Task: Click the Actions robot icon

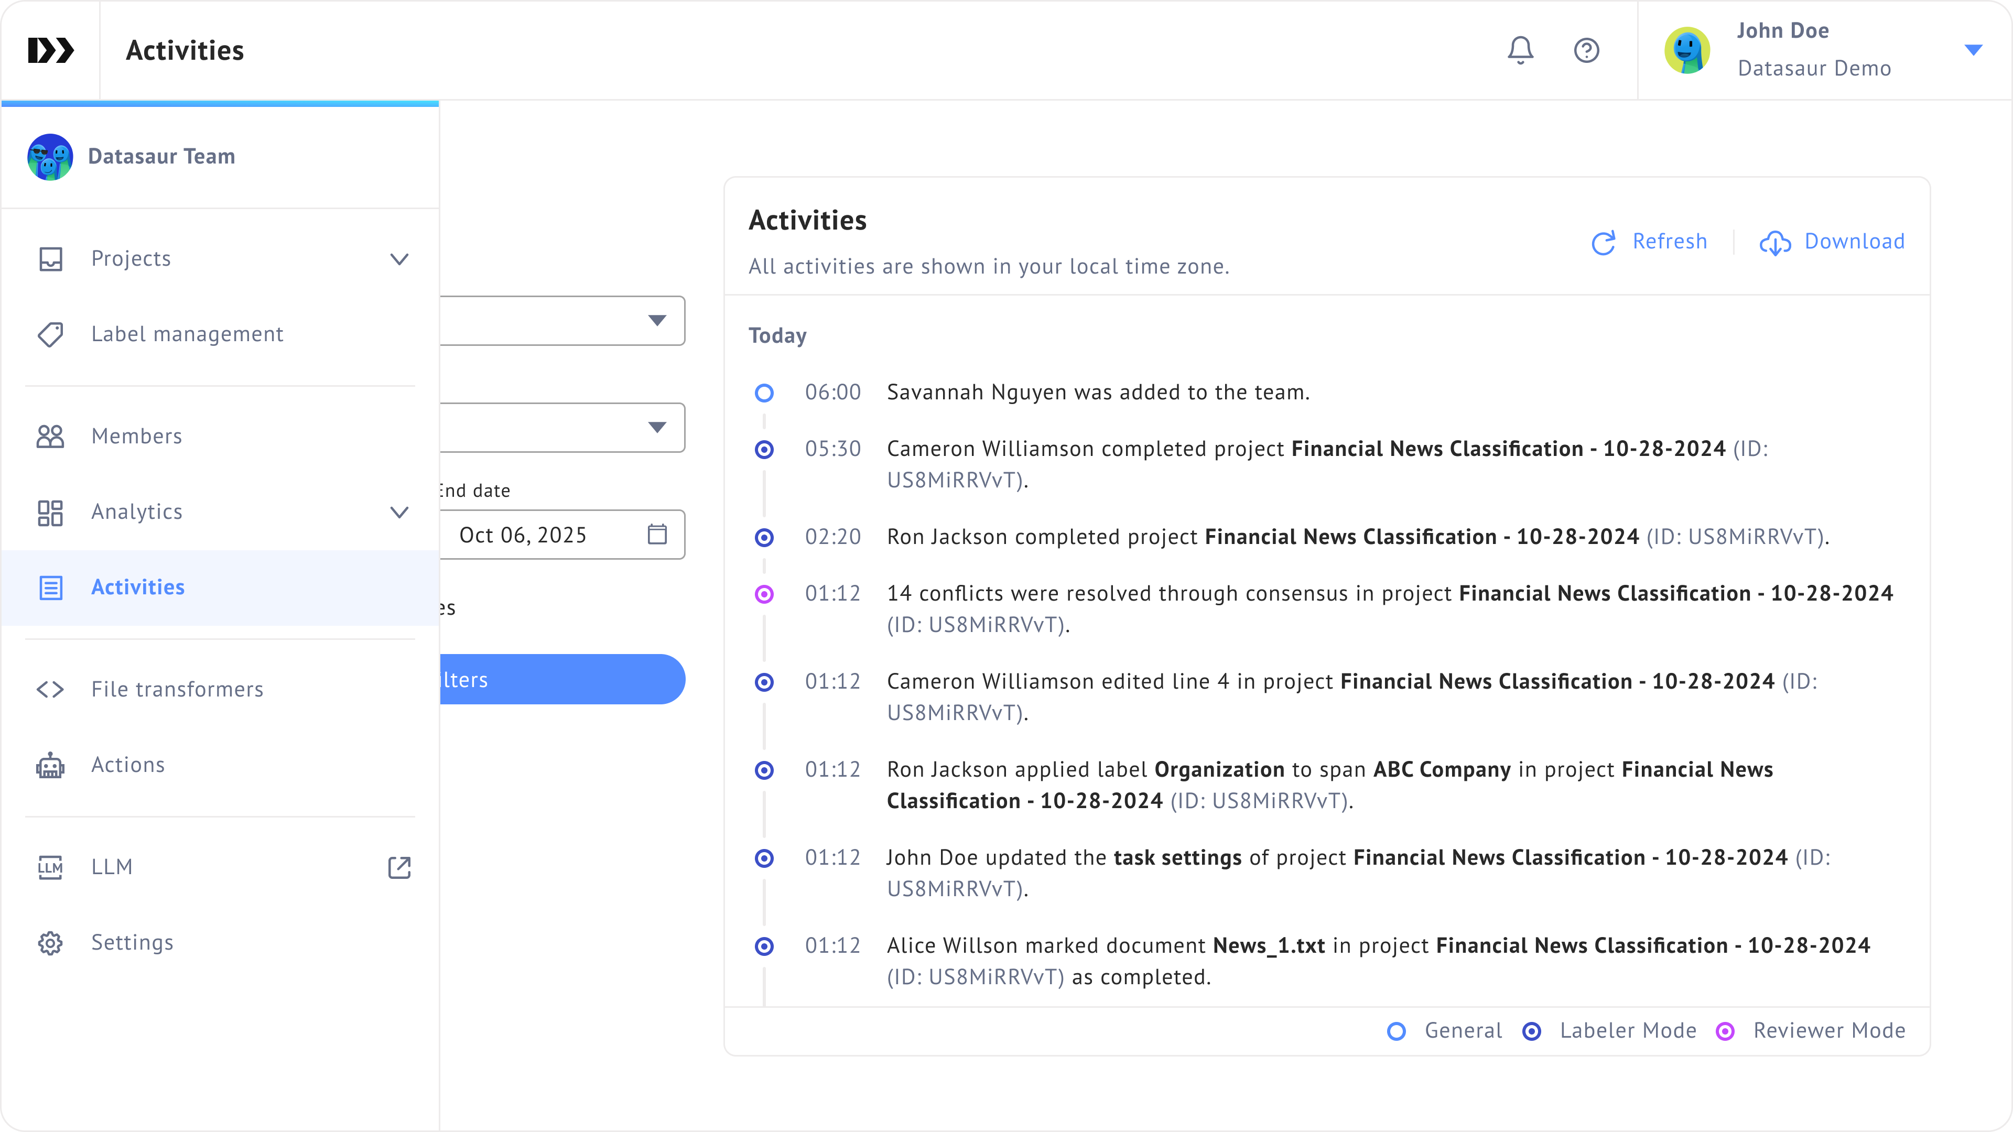Action: [x=51, y=766]
